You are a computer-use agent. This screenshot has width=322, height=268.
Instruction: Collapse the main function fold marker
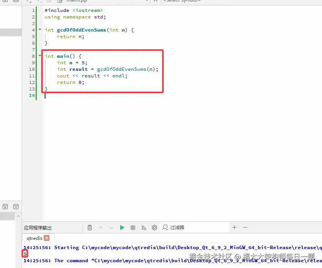click(x=40, y=56)
